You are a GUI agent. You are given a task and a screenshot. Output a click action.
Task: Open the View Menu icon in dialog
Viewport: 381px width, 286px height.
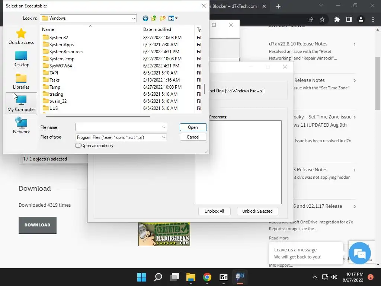[x=173, y=18]
